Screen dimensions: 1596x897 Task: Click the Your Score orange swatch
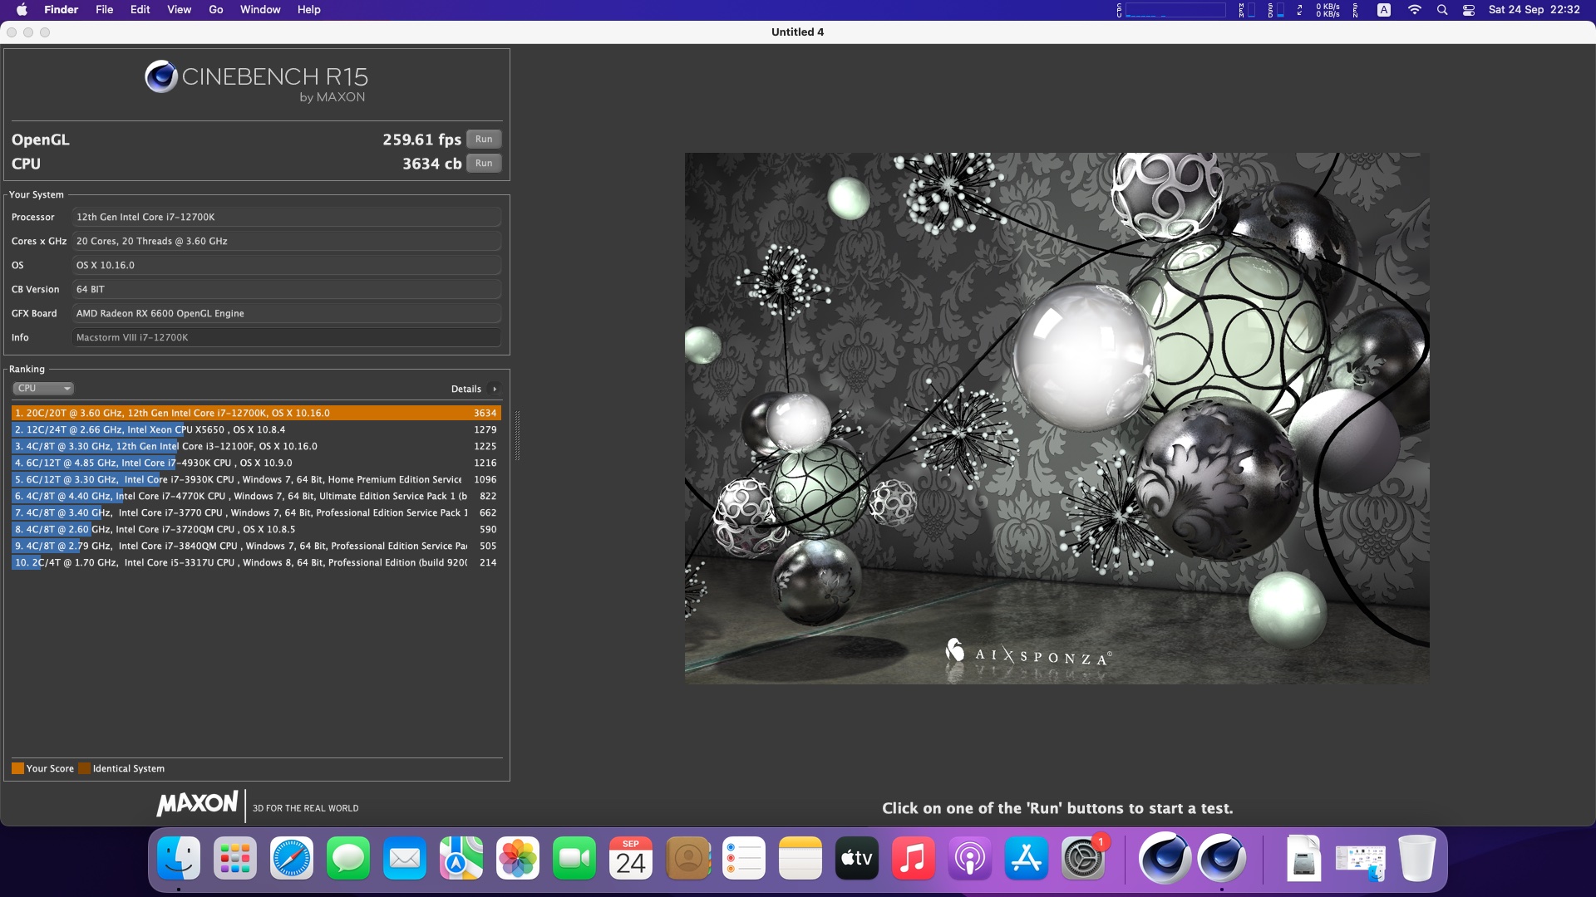pos(17,768)
